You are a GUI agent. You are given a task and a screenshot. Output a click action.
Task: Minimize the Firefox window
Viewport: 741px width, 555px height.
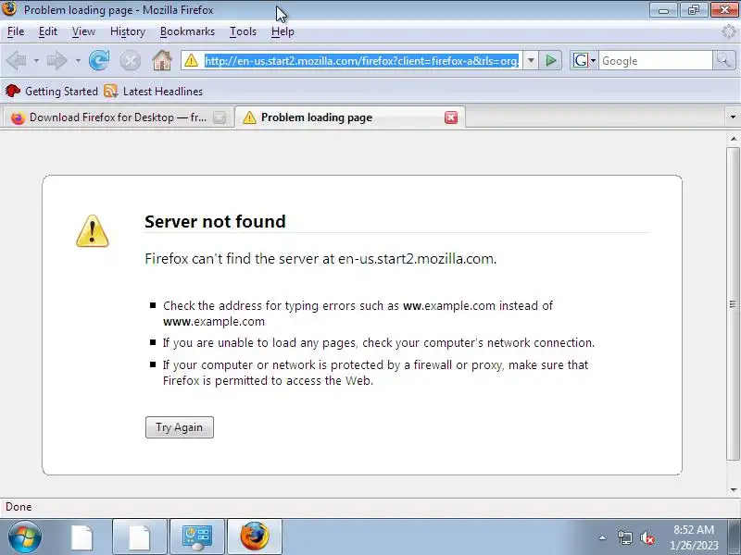point(663,10)
